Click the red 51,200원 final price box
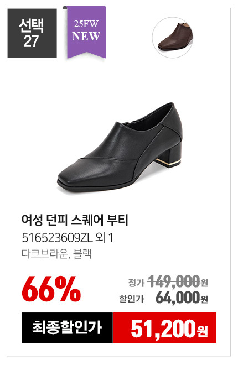This screenshot has height=365, width=238. coord(164,327)
